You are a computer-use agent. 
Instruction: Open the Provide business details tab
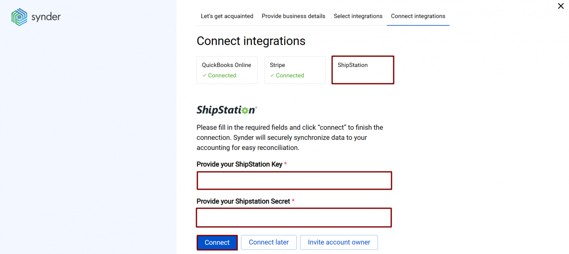(x=293, y=16)
